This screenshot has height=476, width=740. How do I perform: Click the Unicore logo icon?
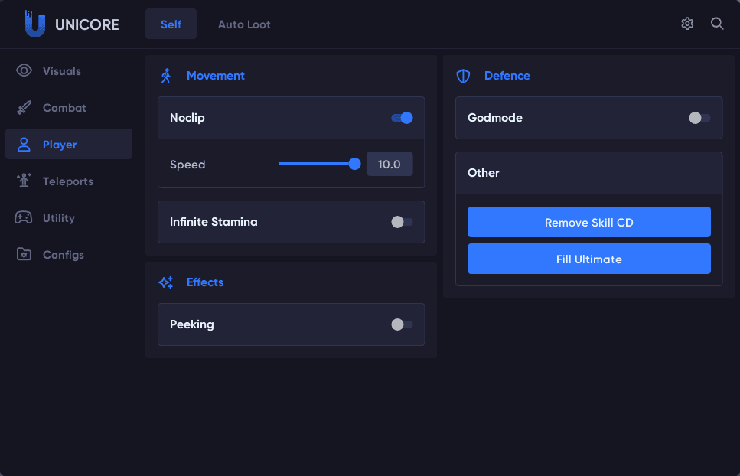pyautogui.click(x=34, y=24)
